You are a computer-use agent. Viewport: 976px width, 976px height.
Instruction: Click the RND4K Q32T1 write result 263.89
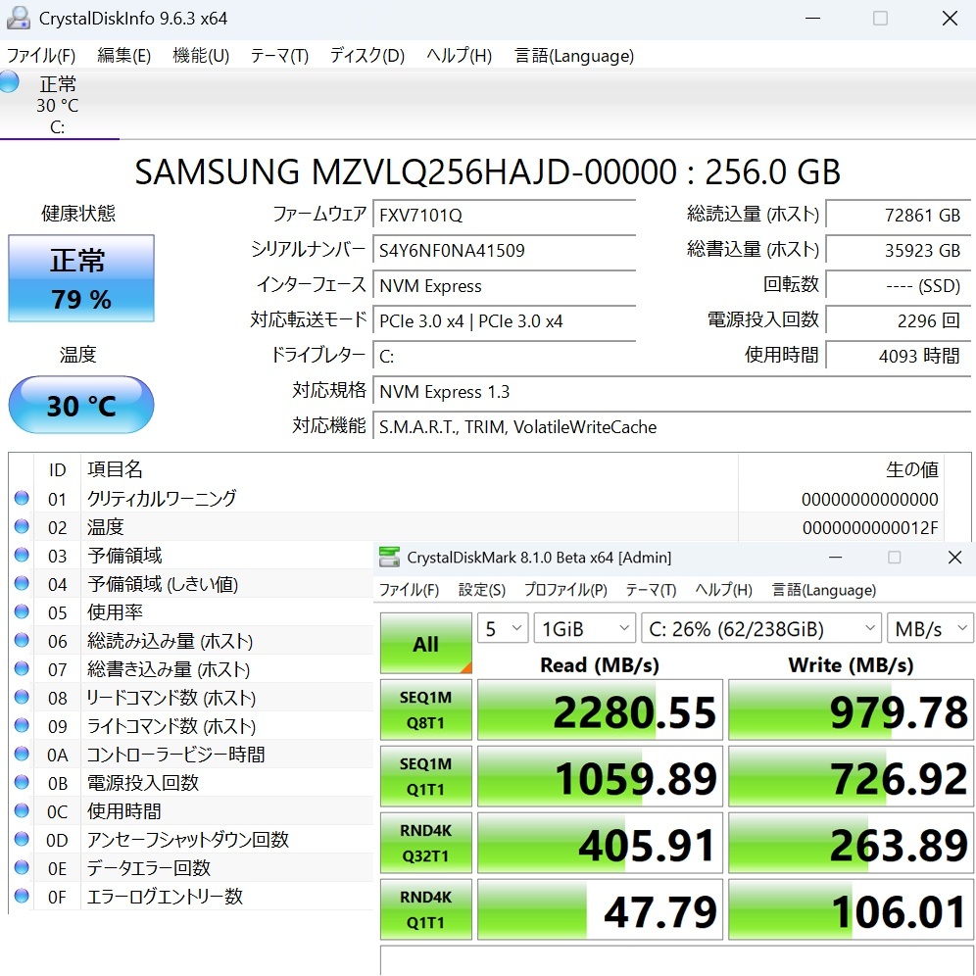[851, 844]
